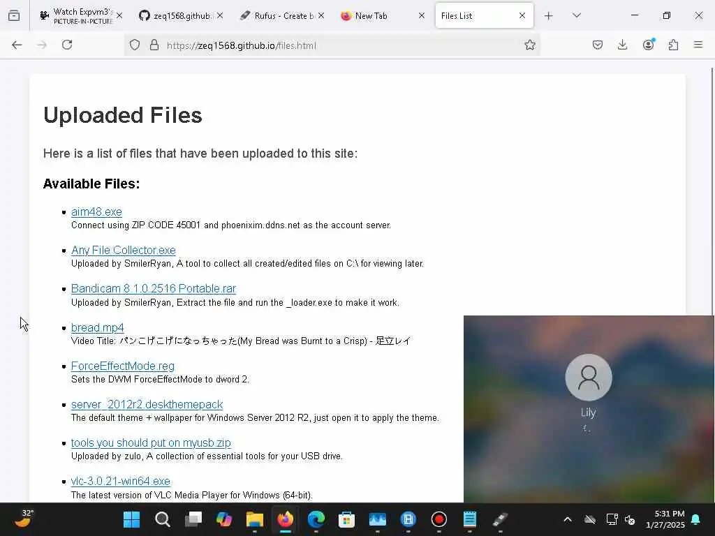Open the red record app on taskbar
715x536 pixels.
pos(439,519)
